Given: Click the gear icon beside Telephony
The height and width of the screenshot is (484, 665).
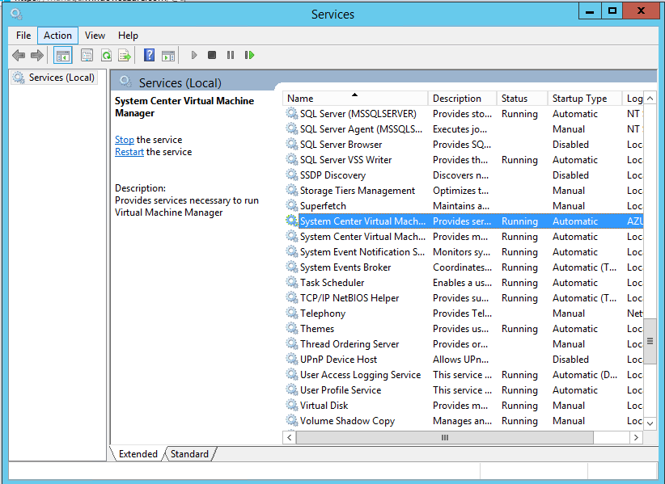Looking at the screenshot, I should 292,313.
